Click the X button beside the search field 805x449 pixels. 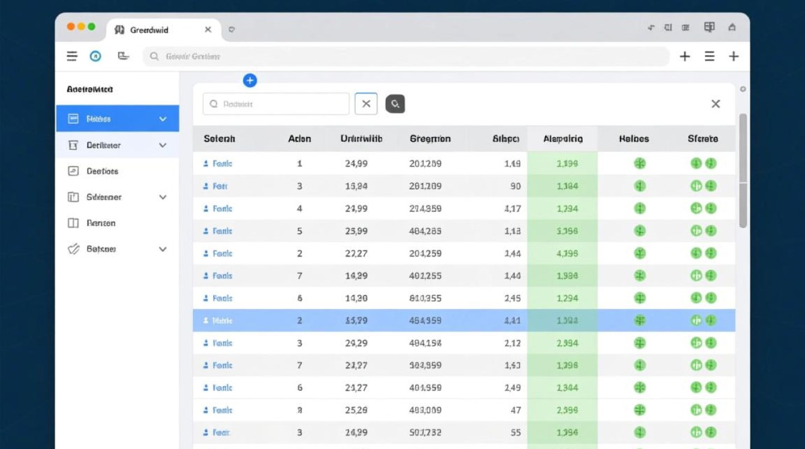pyautogui.click(x=366, y=104)
